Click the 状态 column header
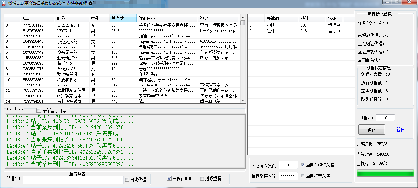The image size is (418, 188). pos(335,18)
